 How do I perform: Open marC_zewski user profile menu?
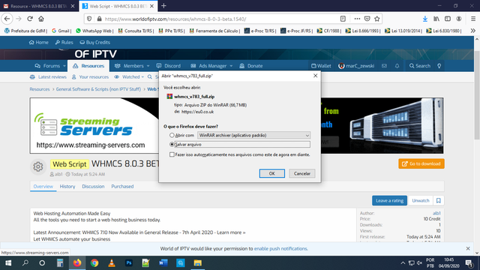pyautogui.click(x=356, y=66)
